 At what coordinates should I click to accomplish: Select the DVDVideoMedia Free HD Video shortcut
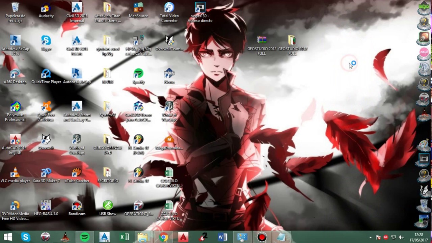click(x=15, y=211)
